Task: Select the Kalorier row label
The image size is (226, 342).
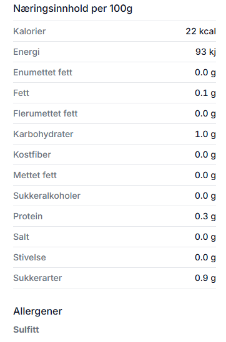Action: pos(29,31)
